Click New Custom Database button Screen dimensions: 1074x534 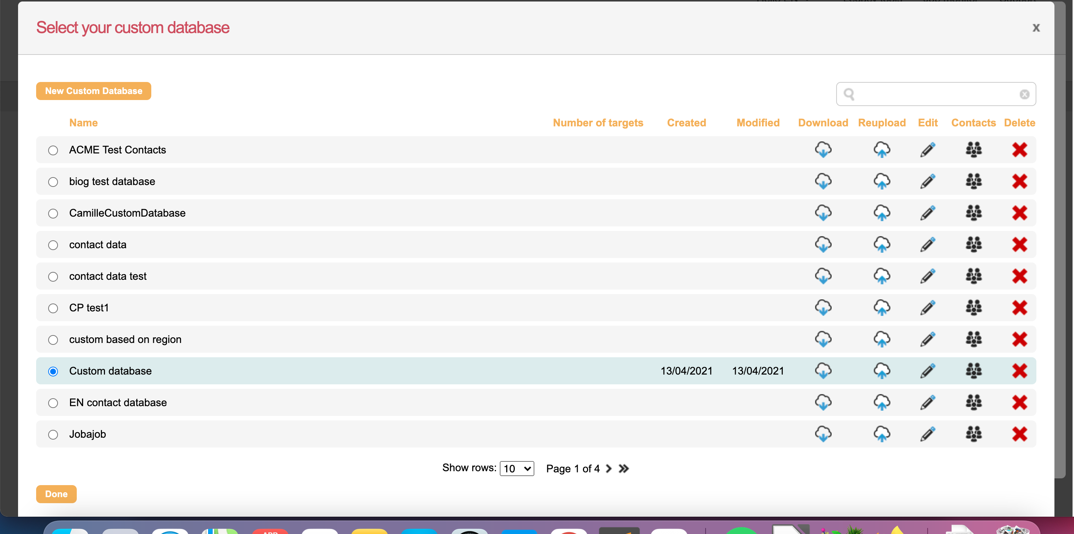click(94, 91)
